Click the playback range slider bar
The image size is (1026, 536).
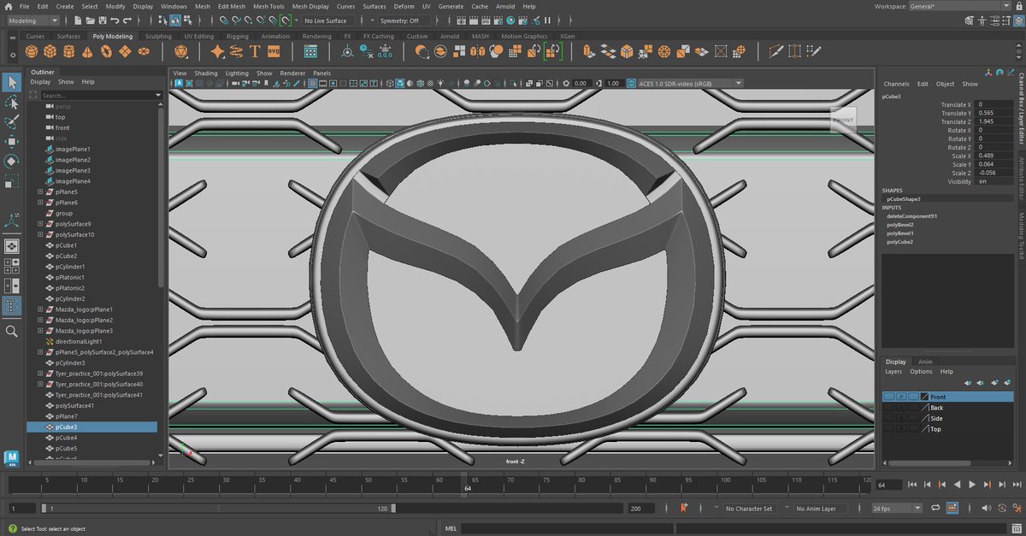point(217,508)
